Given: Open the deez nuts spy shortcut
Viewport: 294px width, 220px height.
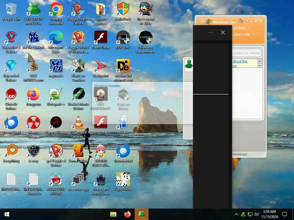Looking at the screenshot, I should click(x=78, y=182).
